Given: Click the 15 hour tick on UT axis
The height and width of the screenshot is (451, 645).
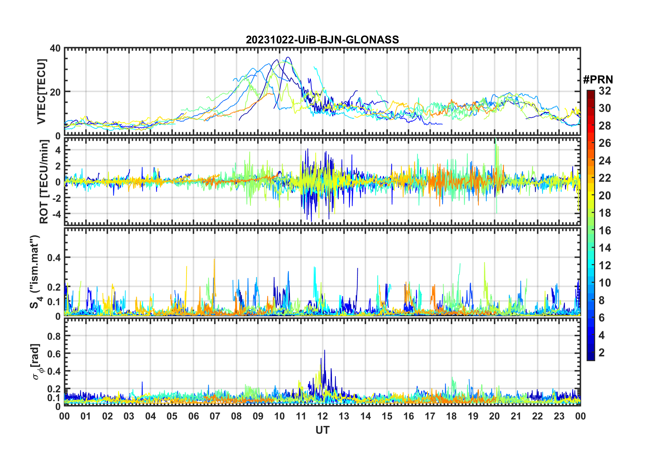Looking at the screenshot, I should pos(387,416).
